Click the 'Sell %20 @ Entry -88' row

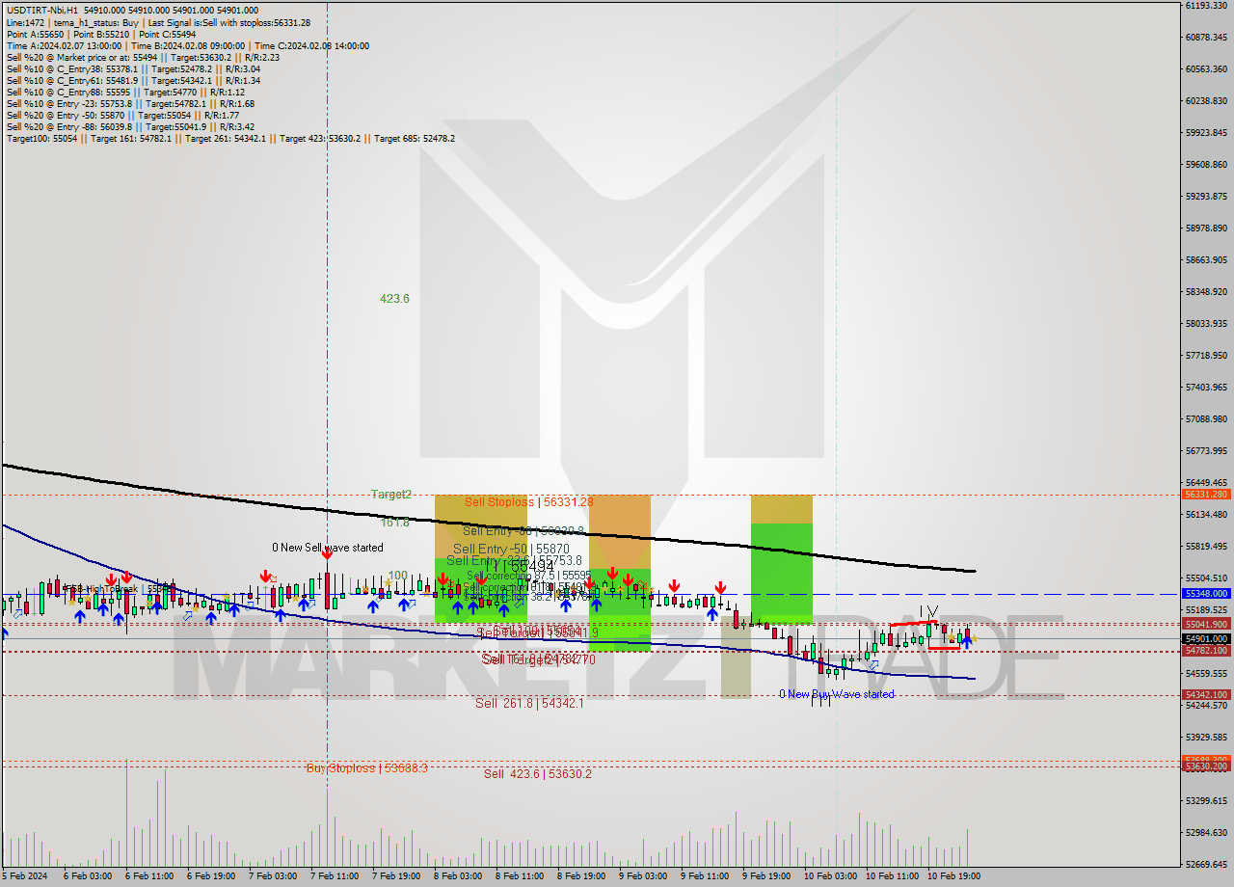tap(130, 126)
